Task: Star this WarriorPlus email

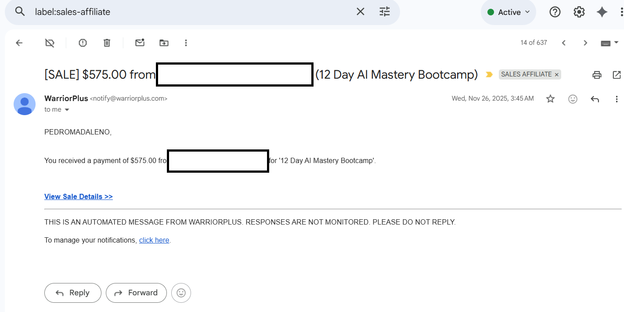Action: coord(550,99)
